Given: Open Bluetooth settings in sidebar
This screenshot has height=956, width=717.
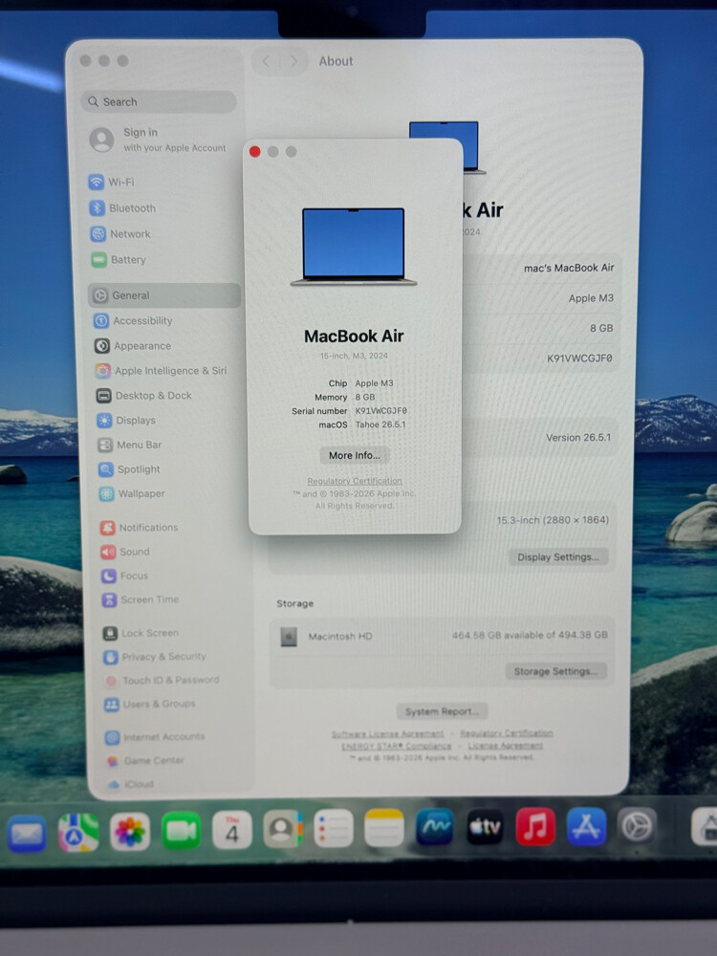Looking at the screenshot, I should pos(122,207).
